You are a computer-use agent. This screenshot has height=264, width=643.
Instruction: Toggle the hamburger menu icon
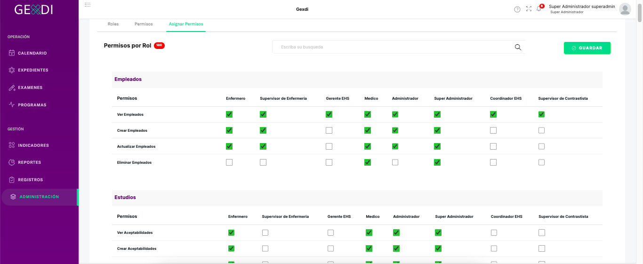[88, 4]
